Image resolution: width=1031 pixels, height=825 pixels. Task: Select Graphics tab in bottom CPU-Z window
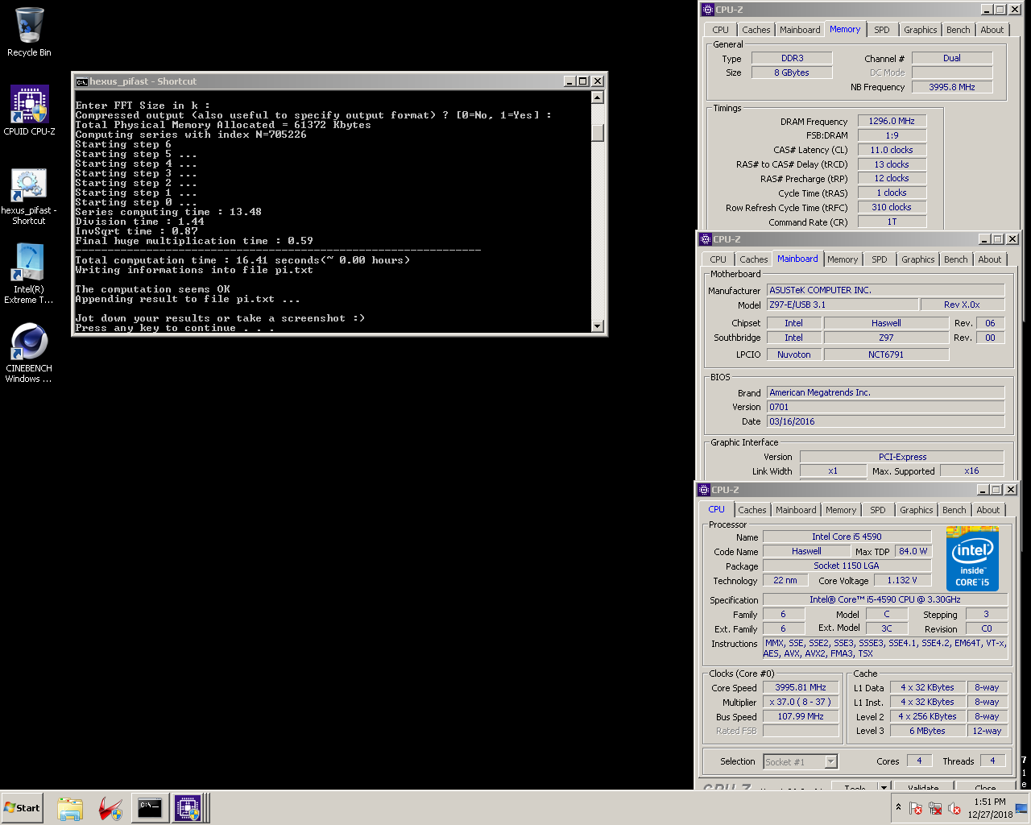coord(916,510)
